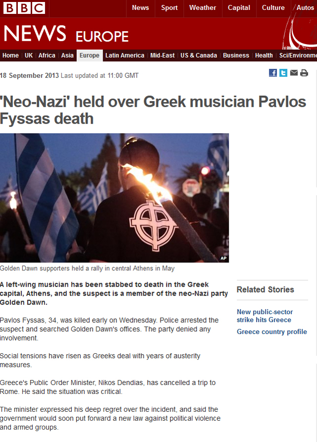
Task: Click the BBC logo
Action: pos(24,8)
